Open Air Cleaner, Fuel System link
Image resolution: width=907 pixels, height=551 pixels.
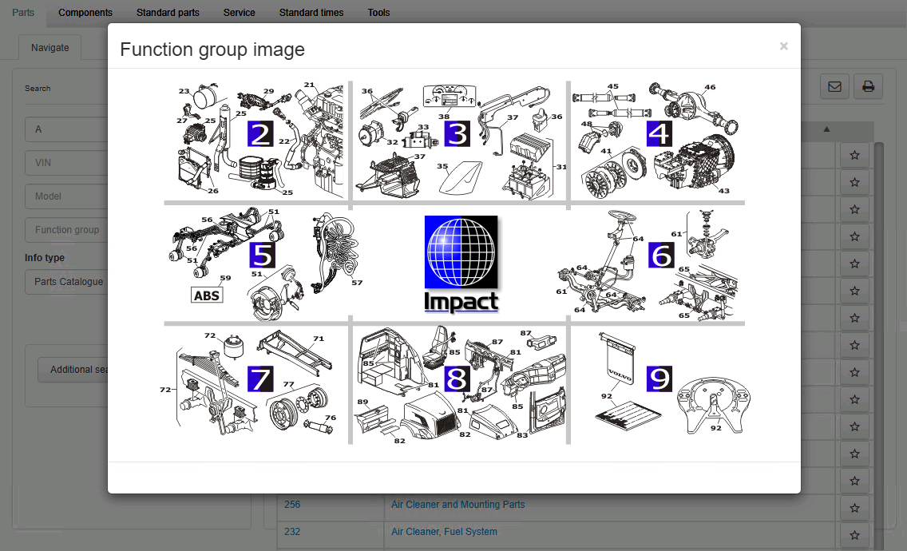[444, 532]
